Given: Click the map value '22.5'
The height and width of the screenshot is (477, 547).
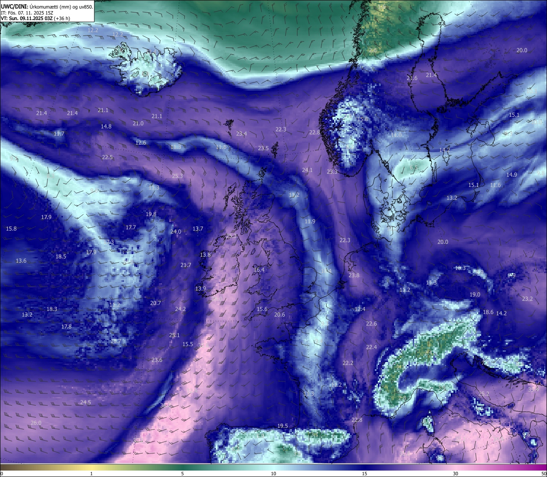Looking at the screenshot, I should [107, 157].
